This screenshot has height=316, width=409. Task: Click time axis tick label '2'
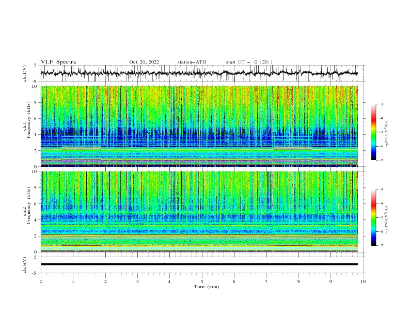click(x=105, y=281)
